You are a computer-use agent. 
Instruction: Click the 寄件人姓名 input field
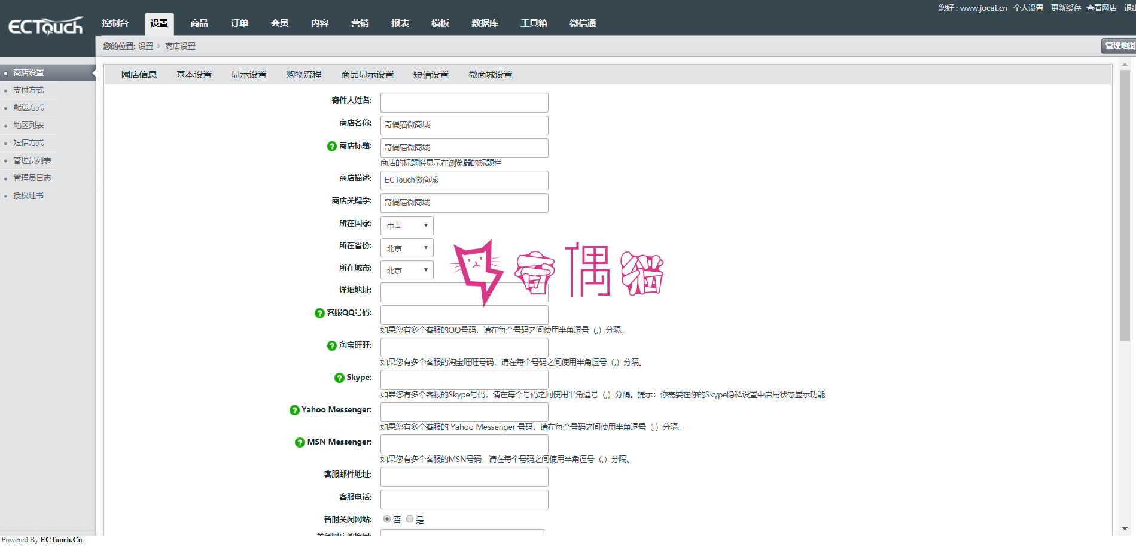click(464, 102)
